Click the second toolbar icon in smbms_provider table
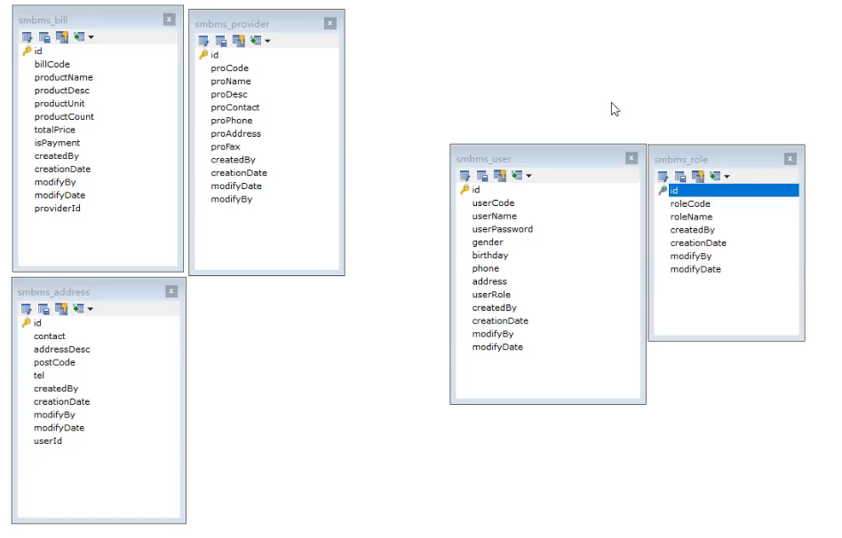This screenshot has height=538, width=842. pos(221,41)
